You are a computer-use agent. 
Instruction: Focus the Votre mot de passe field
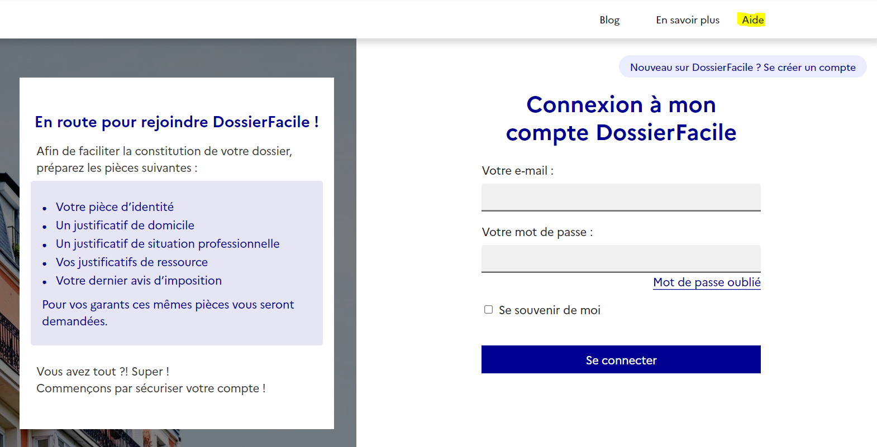coord(621,259)
